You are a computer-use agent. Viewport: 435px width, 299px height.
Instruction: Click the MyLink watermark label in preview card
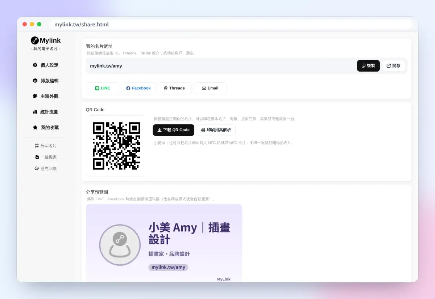pyautogui.click(x=224, y=279)
